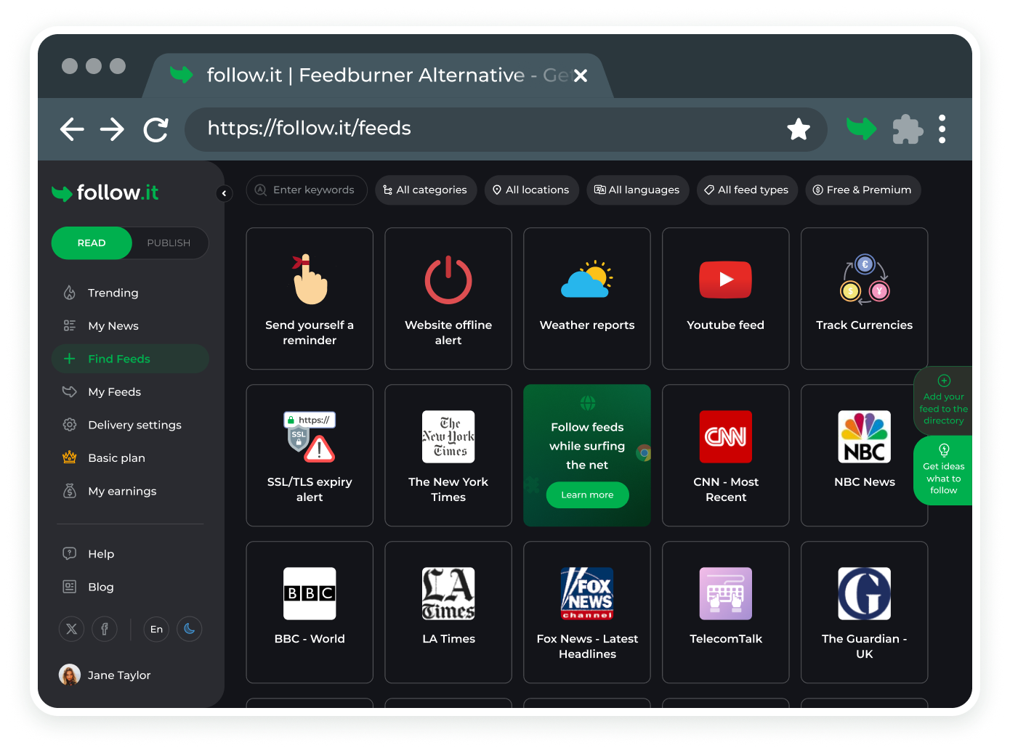This screenshot has height=753, width=1010.
Task: Click the LA Times logo
Action: 448,593
